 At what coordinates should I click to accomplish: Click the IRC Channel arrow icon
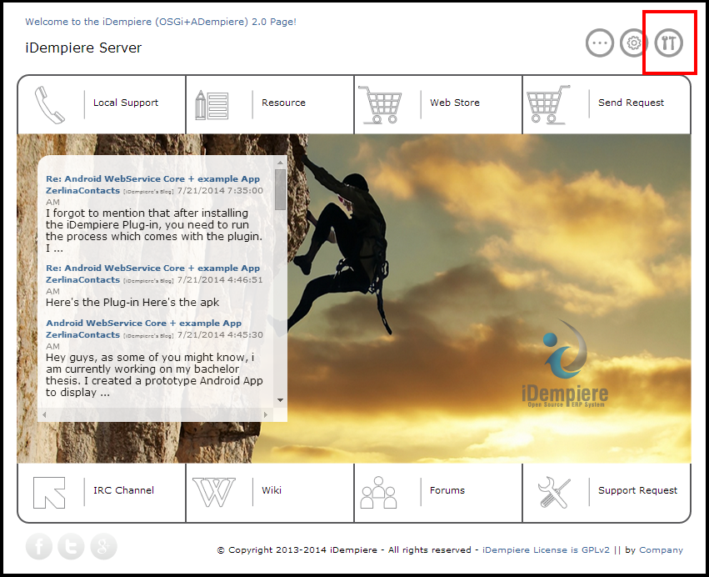pyautogui.click(x=49, y=493)
